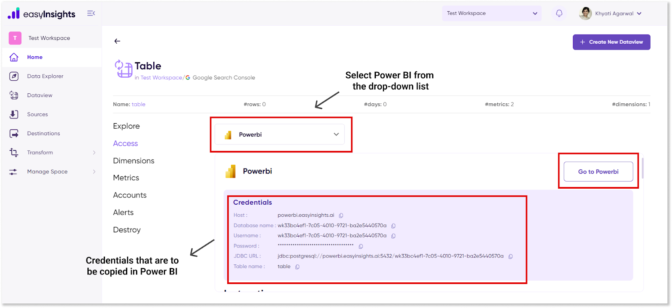Click the Khyati Agarwal profile avatar
Viewport: 672px width, 308px height.
[585, 13]
